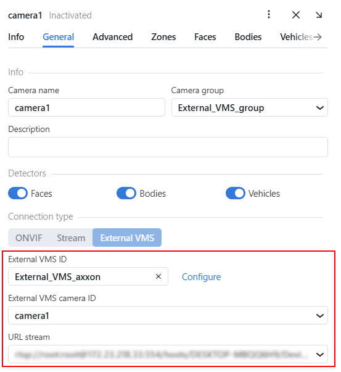Close the camera1 panel with X icon

click(x=296, y=15)
